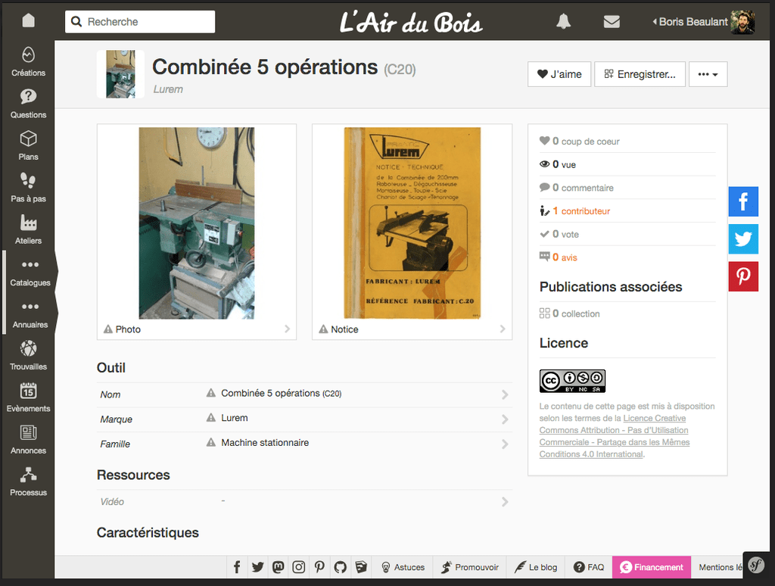This screenshot has width=775, height=586.
Task: Open the 1 contributeur link
Action: pos(581,211)
